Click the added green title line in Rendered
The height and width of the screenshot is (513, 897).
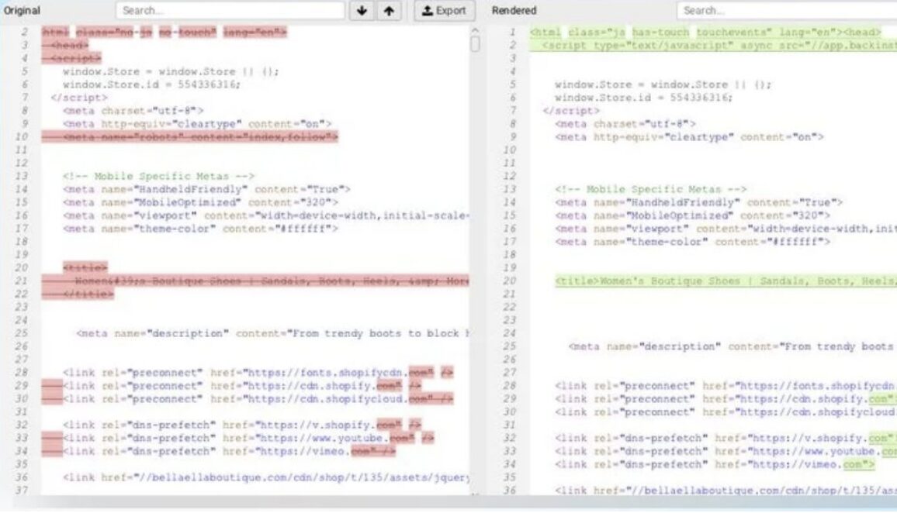click(x=726, y=281)
